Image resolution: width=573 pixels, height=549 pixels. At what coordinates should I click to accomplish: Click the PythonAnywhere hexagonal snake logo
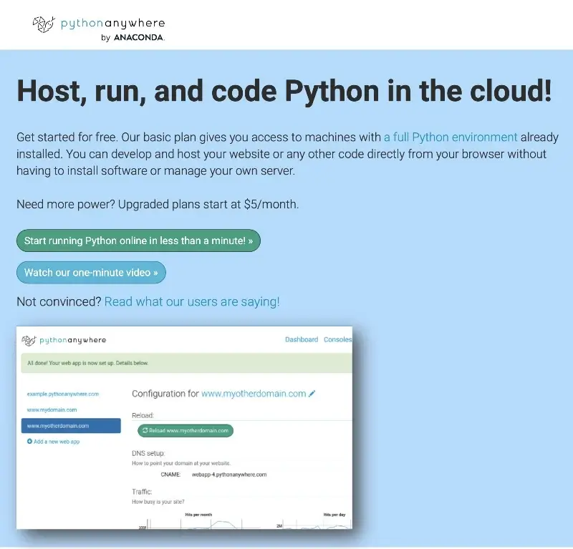click(x=44, y=23)
